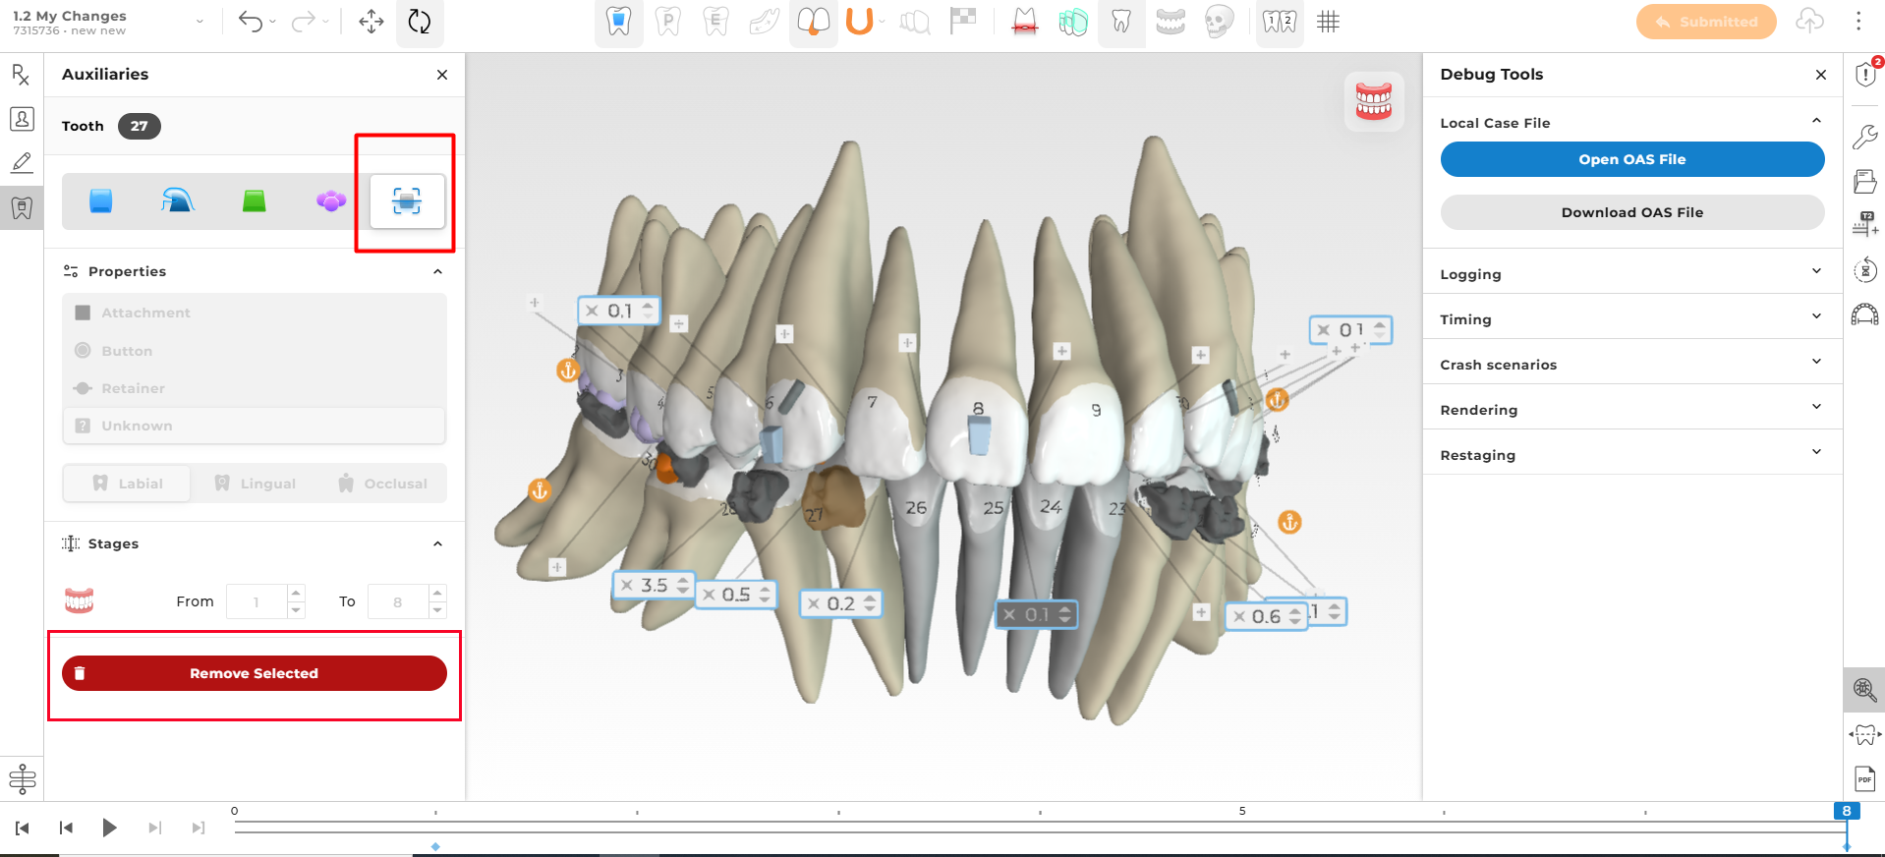Expand the Rendering section
The height and width of the screenshot is (857, 1885).
pos(1631,409)
